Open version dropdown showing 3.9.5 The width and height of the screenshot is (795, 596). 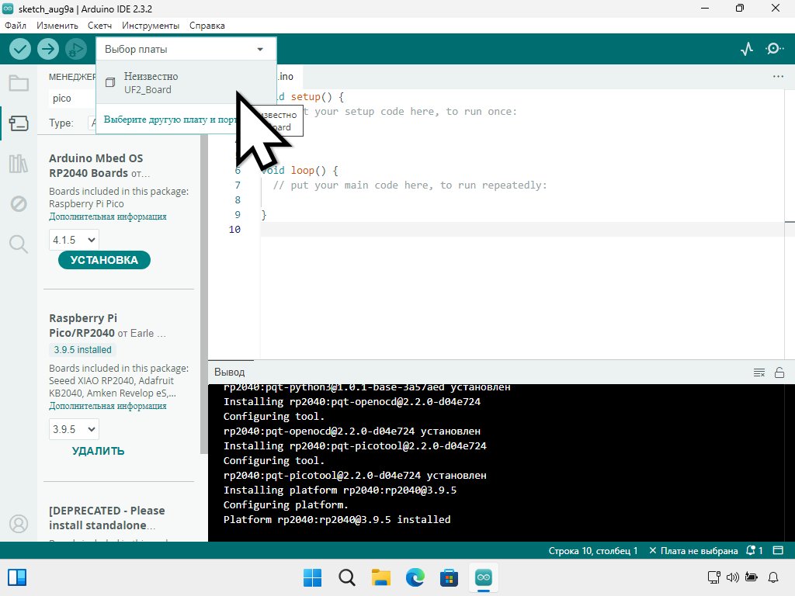[x=74, y=429]
